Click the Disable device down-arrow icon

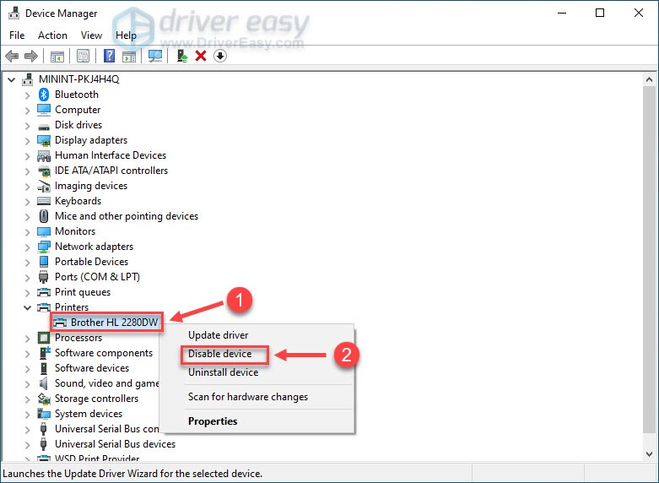pos(220,57)
